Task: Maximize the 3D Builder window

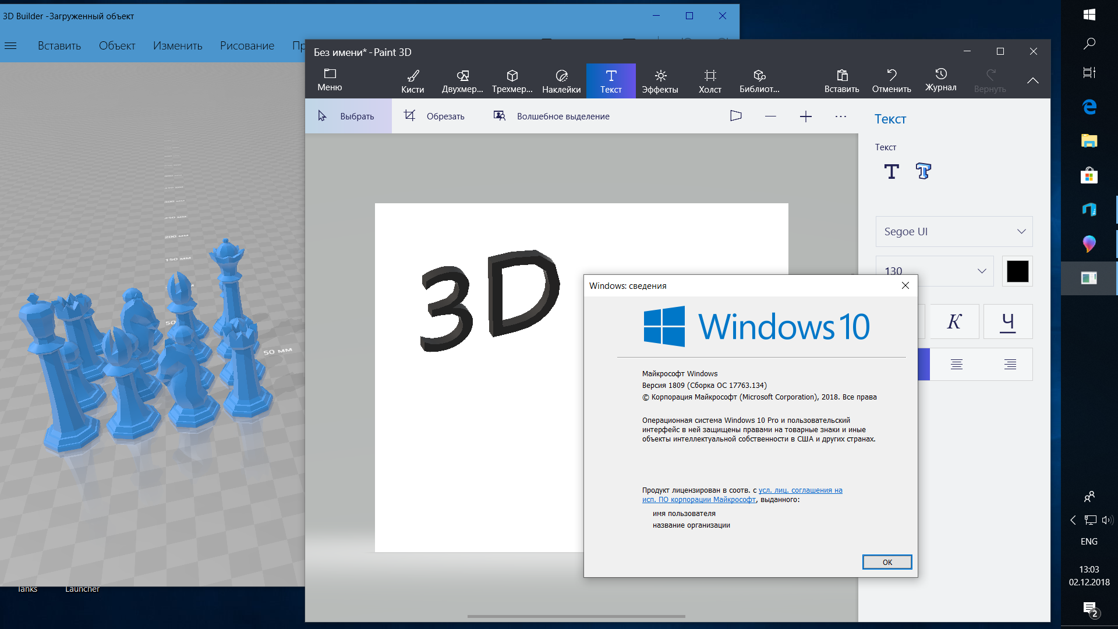Action: pyautogui.click(x=689, y=16)
